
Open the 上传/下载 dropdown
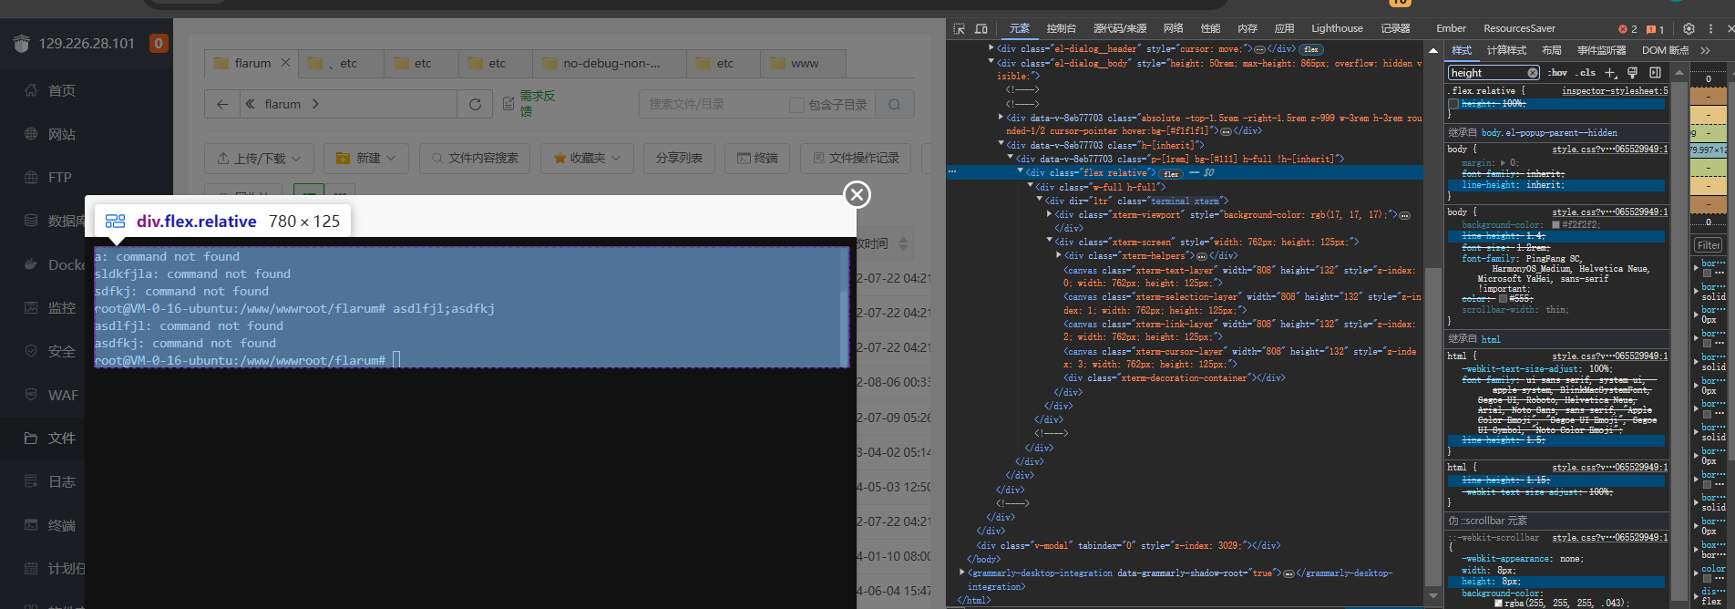pos(260,158)
